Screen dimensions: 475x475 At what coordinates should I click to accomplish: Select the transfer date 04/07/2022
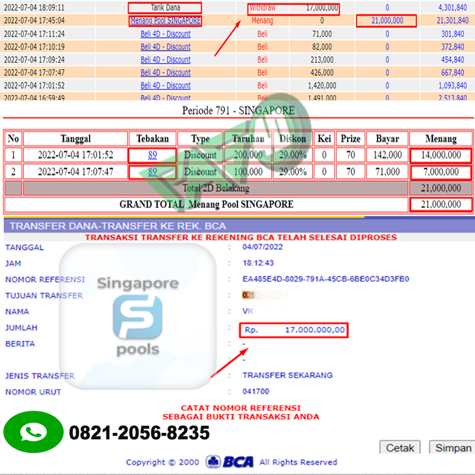point(262,247)
